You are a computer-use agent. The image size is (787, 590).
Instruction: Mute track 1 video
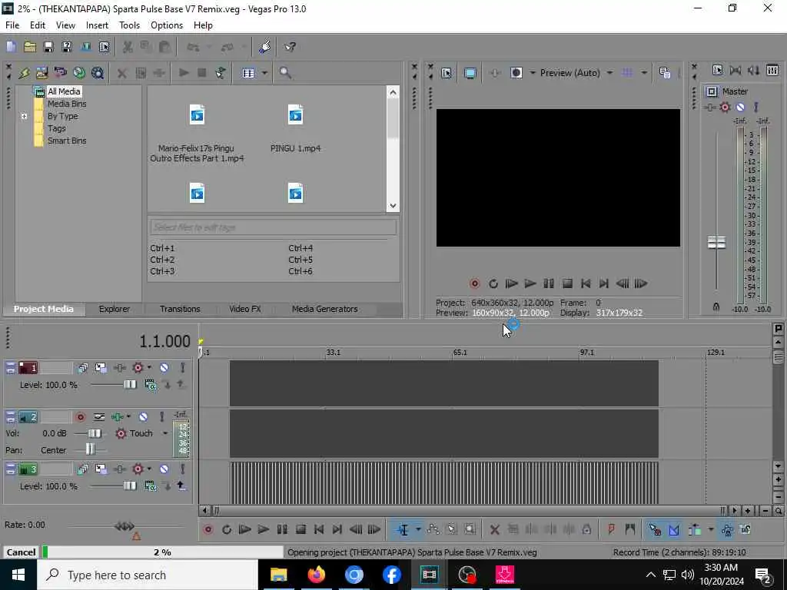(x=164, y=368)
